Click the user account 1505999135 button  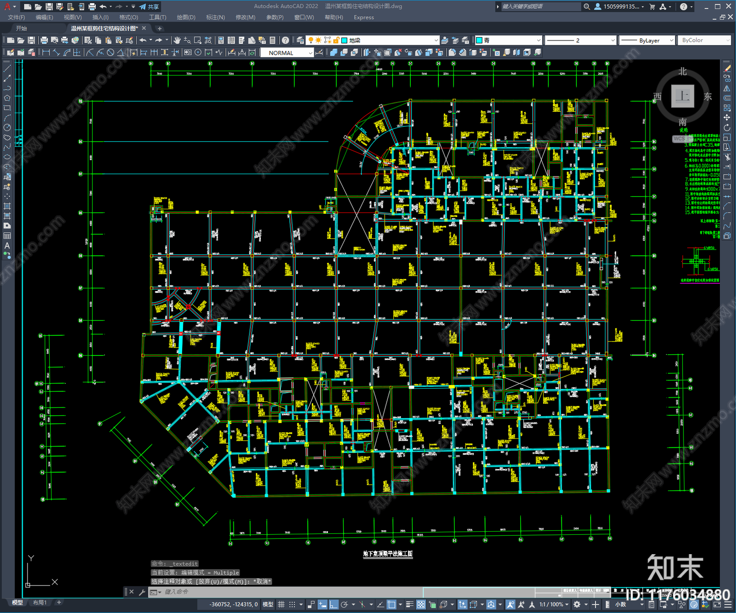[x=619, y=6]
